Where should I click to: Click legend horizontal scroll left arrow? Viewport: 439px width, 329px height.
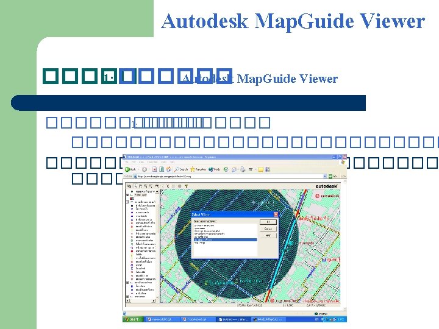(127, 301)
